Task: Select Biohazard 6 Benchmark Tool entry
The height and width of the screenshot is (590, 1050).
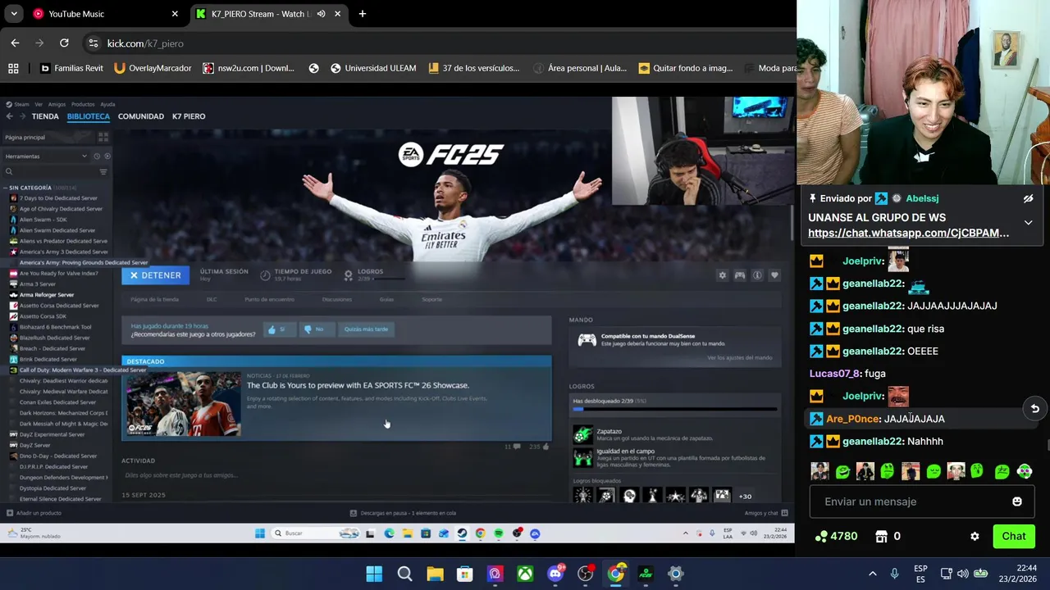Action: [56, 327]
